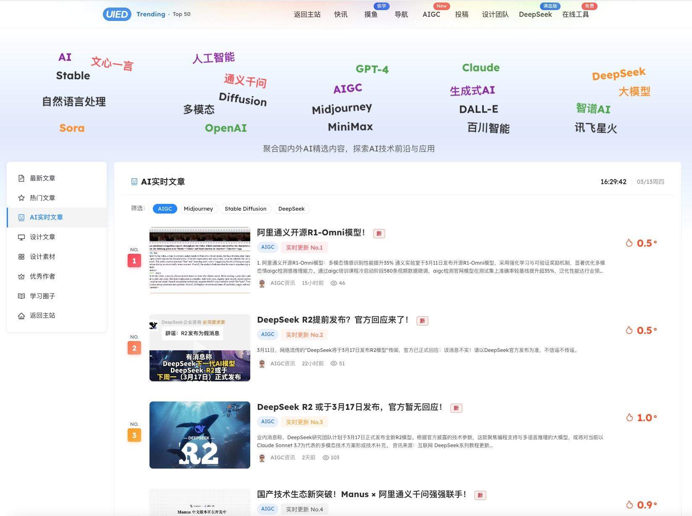
Task: Click the icon beside 优秀作者
Action: point(21,276)
